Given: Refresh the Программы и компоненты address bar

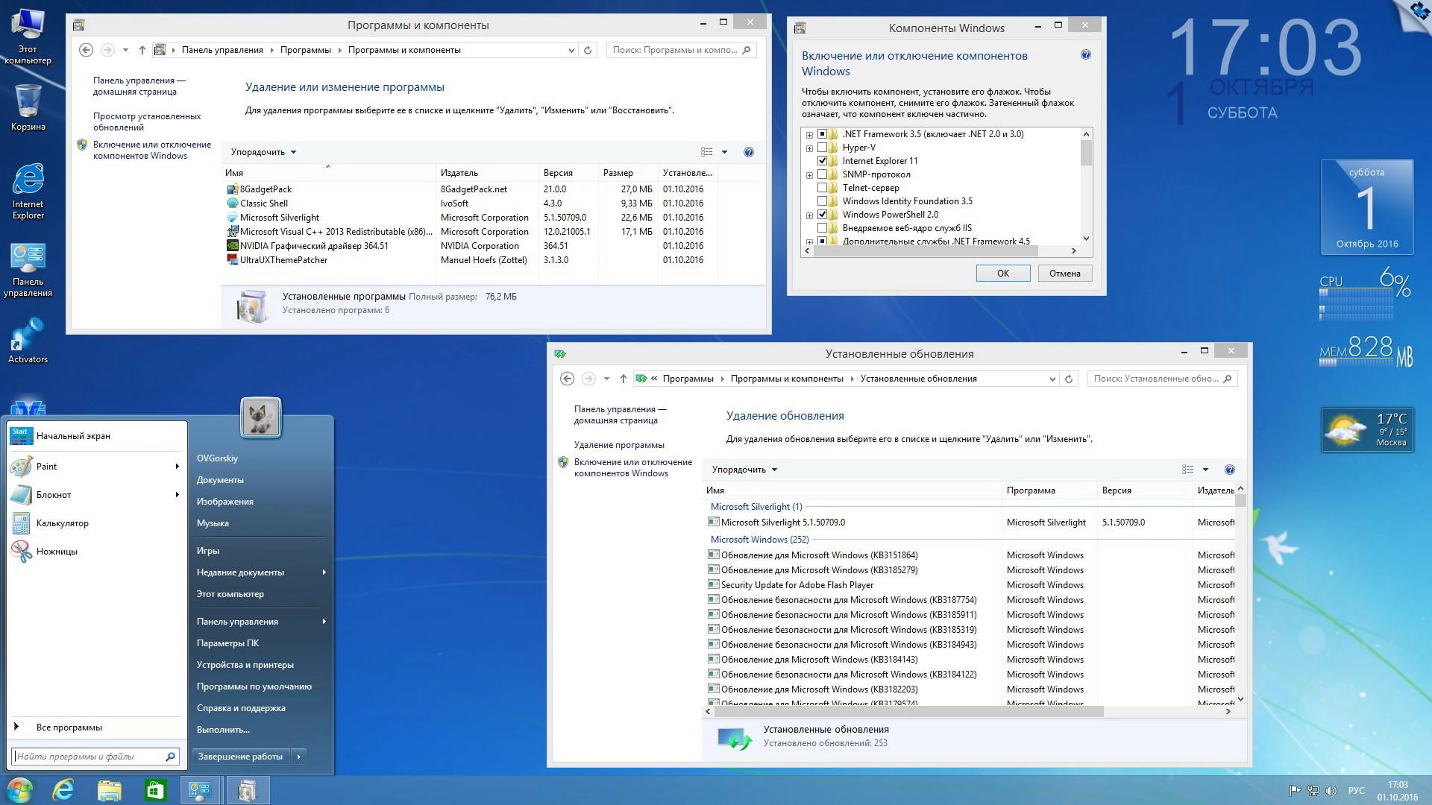Looking at the screenshot, I should click(588, 50).
